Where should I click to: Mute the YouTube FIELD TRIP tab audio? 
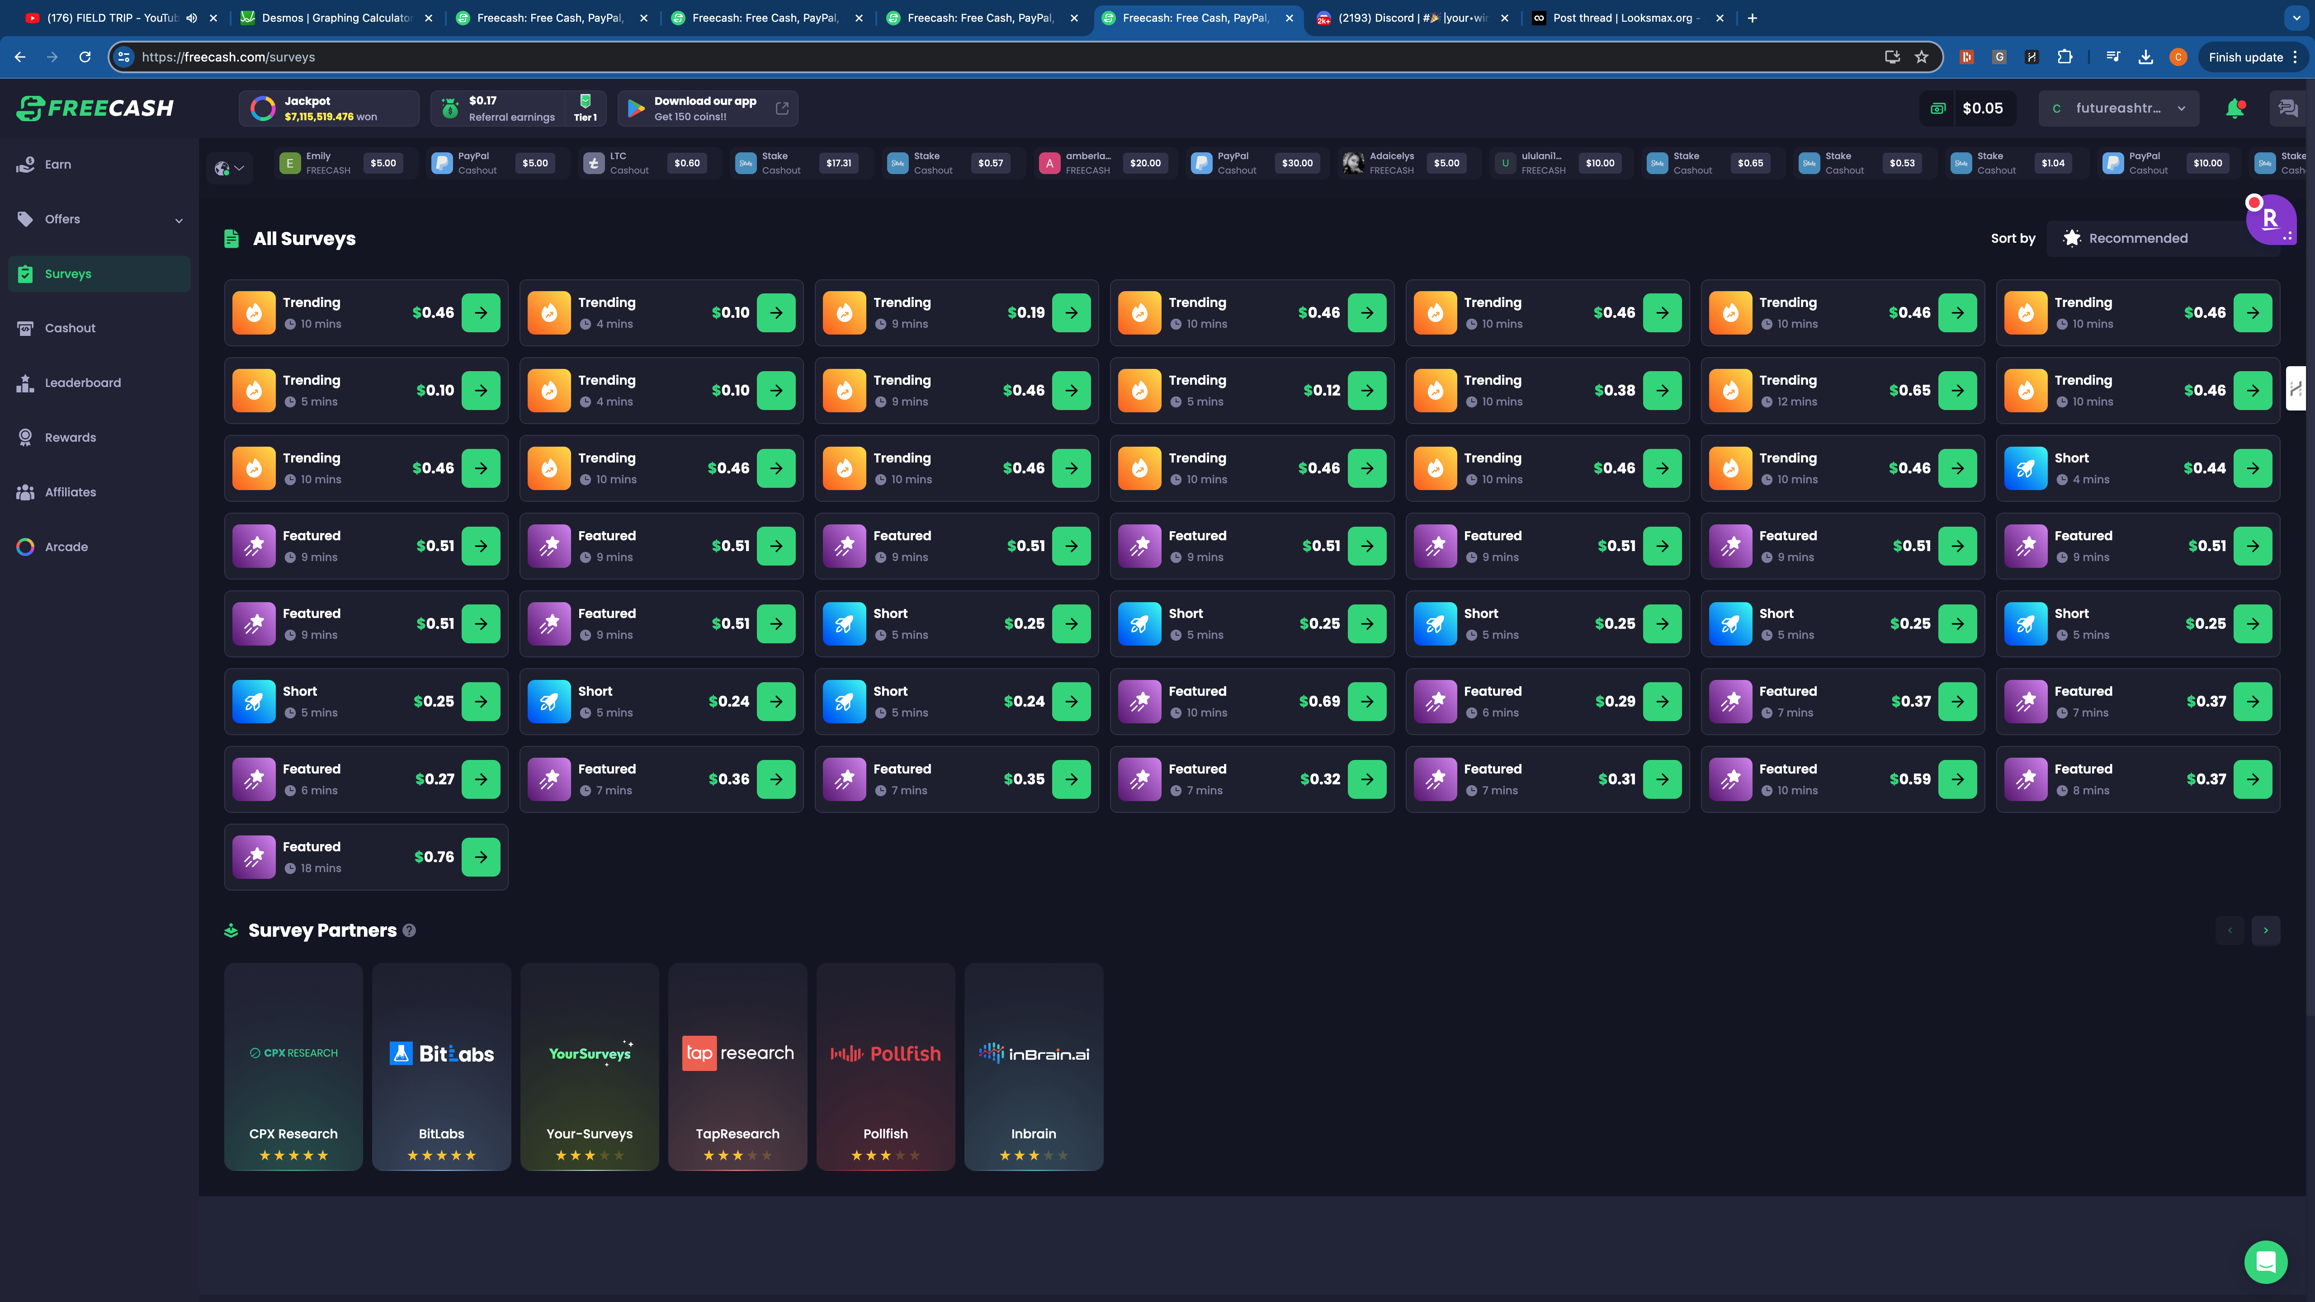coord(191,18)
